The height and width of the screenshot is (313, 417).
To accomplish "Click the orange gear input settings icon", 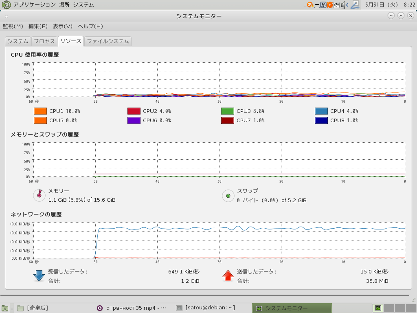I will 330,4.
